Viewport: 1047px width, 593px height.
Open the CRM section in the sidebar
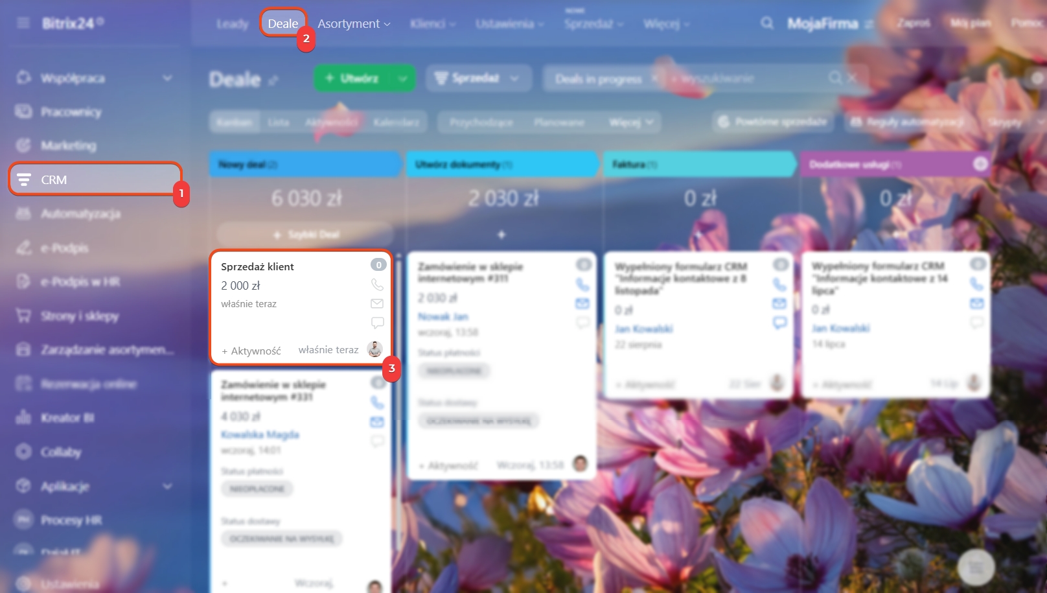95,180
